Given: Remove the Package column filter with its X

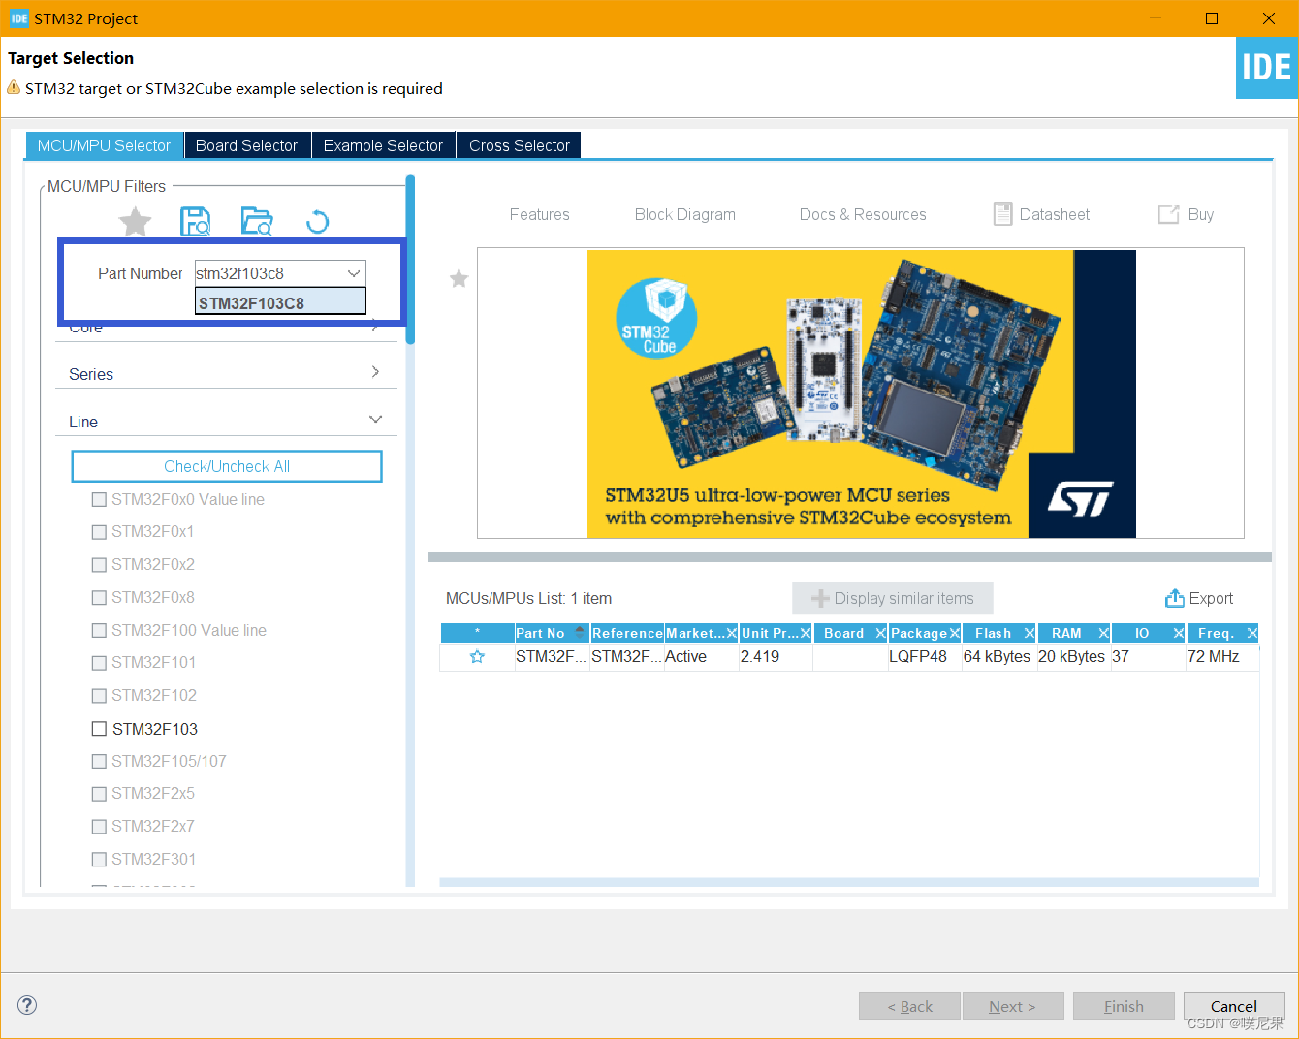Looking at the screenshot, I should pyautogui.click(x=956, y=632).
